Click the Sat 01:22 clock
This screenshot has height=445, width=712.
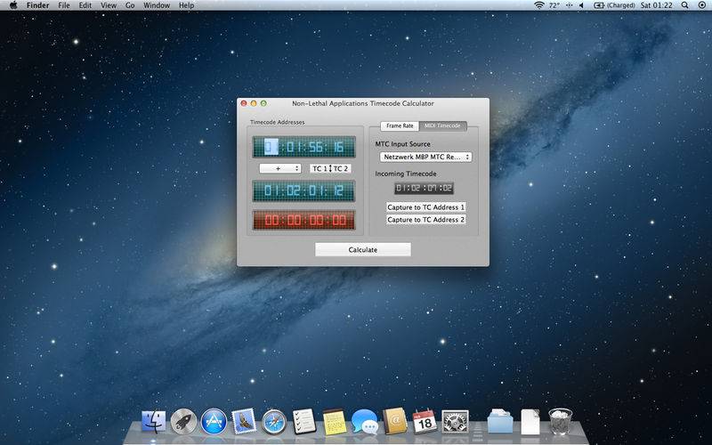[x=656, y=5]
